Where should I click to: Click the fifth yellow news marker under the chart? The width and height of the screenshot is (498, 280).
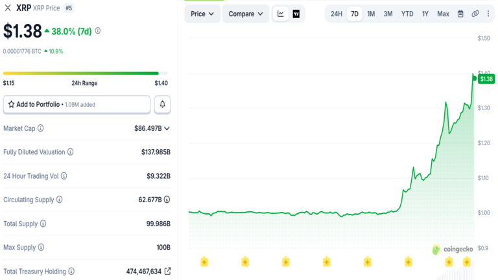(368, 262)
